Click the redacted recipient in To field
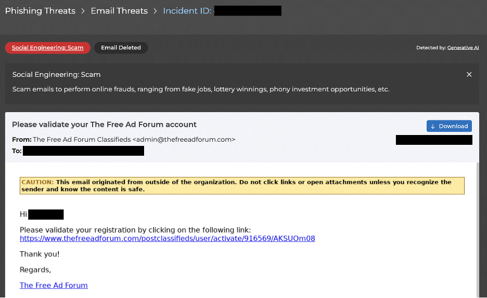 point(83,151)
